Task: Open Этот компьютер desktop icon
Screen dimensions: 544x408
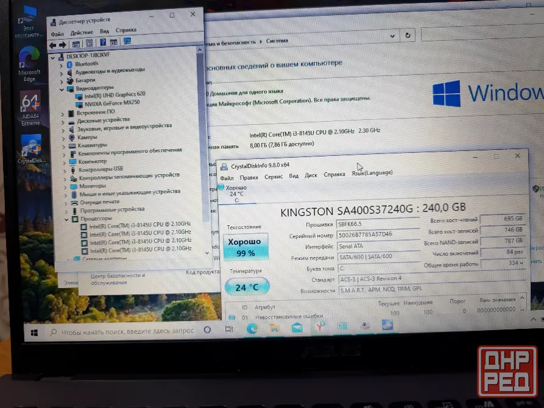Action: (29, 22)
